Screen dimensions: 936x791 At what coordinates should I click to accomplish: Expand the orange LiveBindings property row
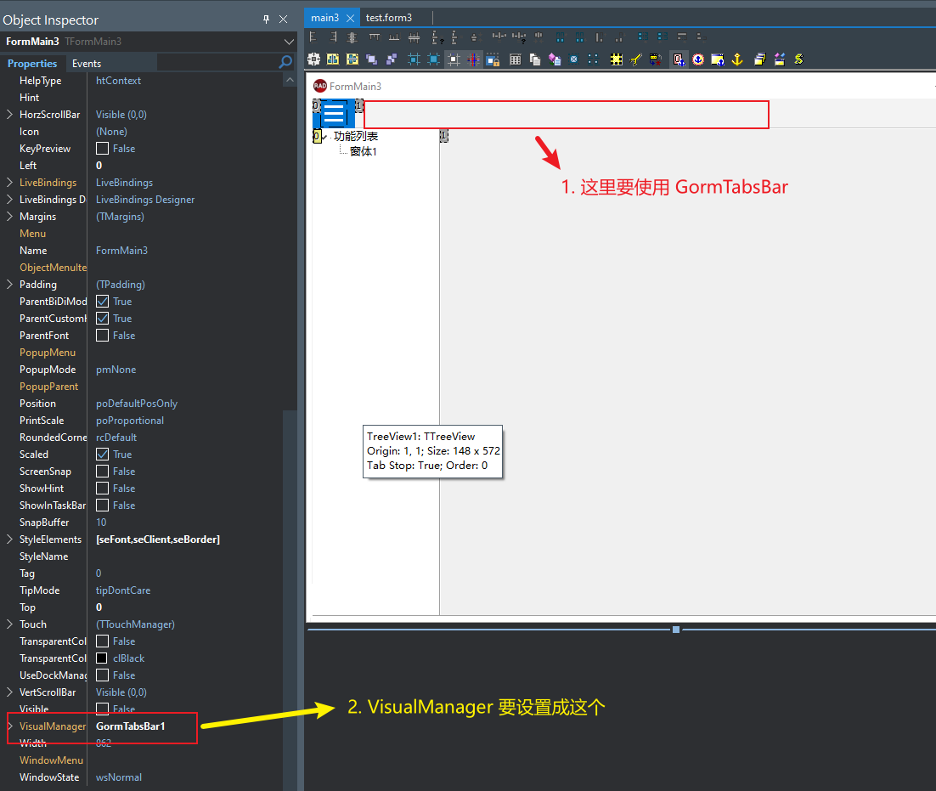pyautogui.click(x=9, y=182)
